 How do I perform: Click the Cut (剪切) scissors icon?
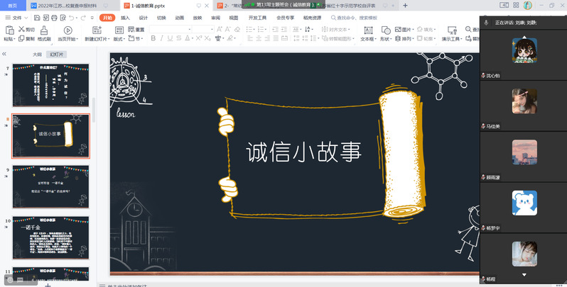tap(20, 30)
